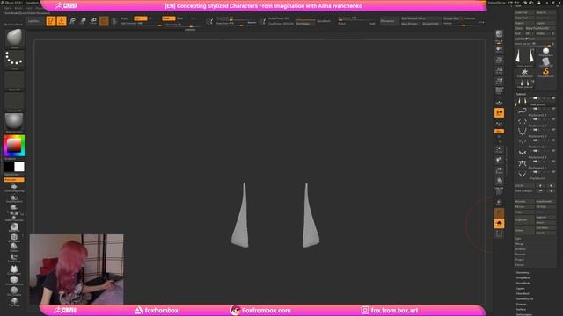Click Make PolyMesh3D button
Screen dimensions: 563x316
tap(541, 28)
